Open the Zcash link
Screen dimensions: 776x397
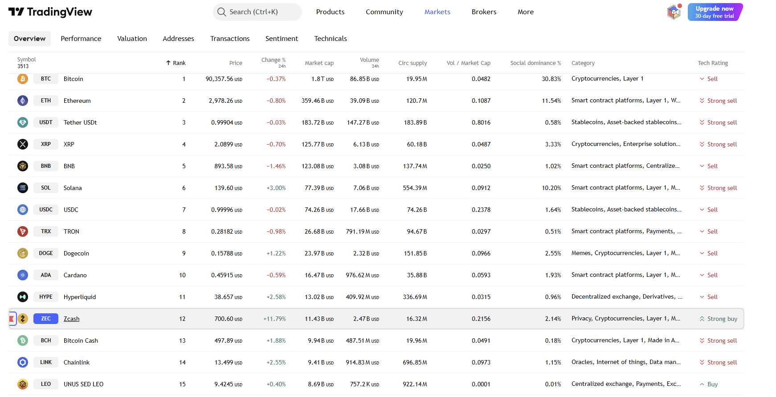[x=71, y=319]
